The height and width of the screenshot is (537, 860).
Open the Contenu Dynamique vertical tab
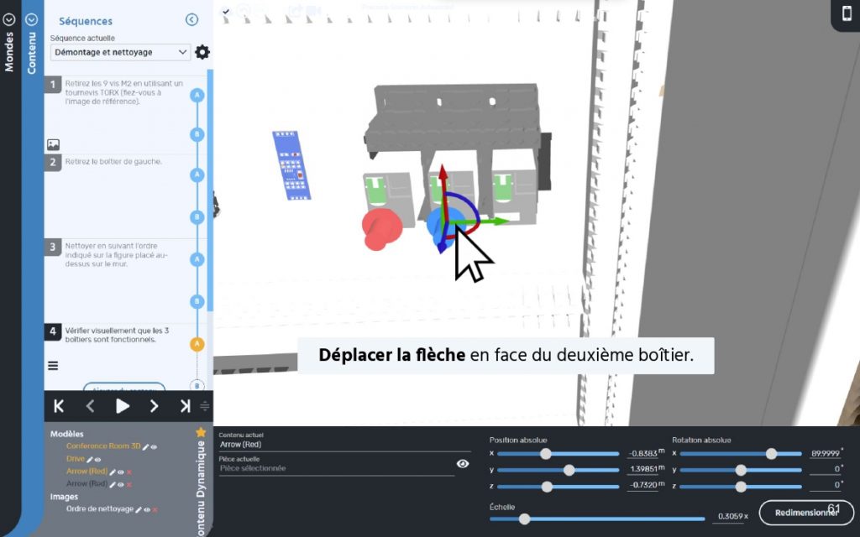(202, 487)
